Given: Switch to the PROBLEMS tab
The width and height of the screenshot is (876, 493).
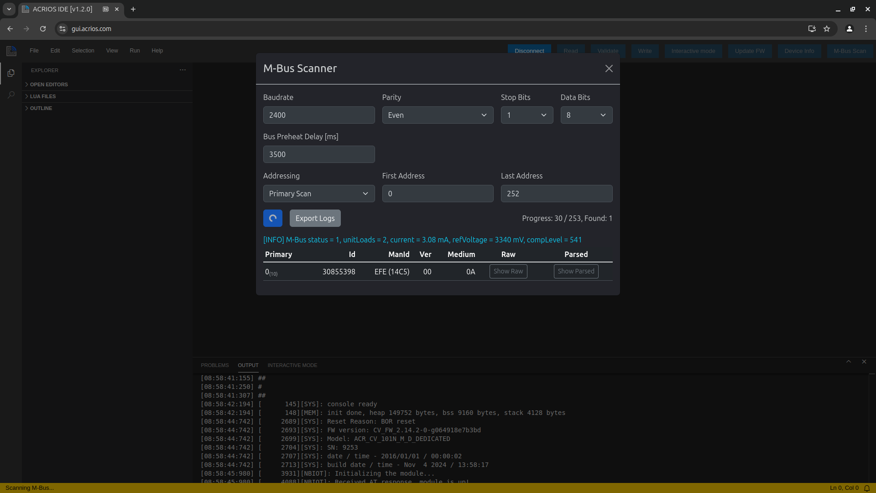Looking at the screenshot, I should pos(214,365).
